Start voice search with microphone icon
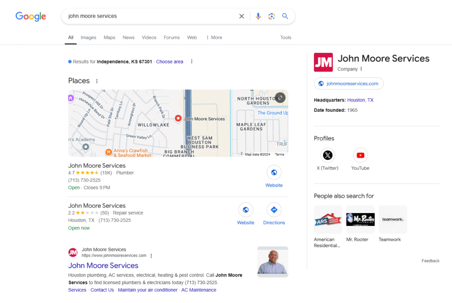Viewport: 452px width, 303px height. pyautogui.click(x=258, y=16)
